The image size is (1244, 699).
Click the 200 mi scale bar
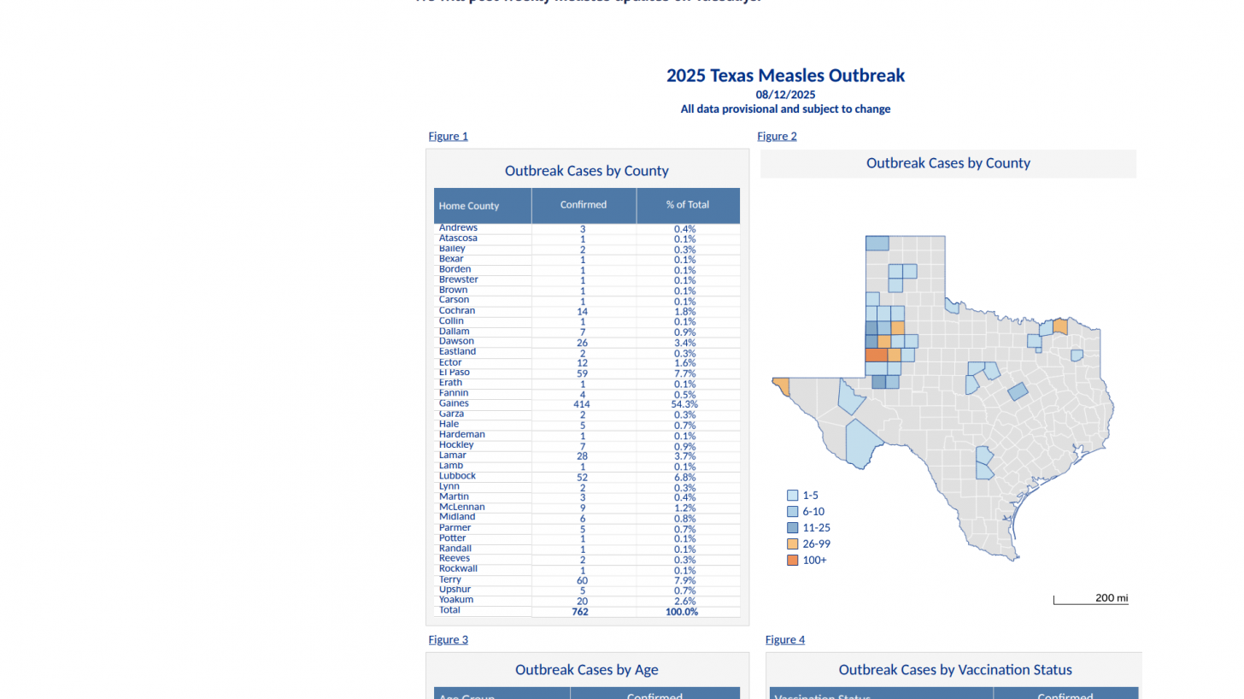click(1091, 598)
